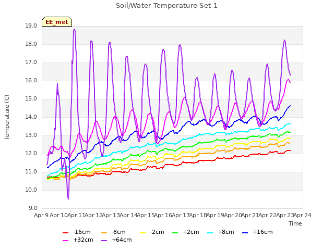This screenshot has height=250, width=334.
Task: Click the 10.0 y-axis tick label
Action: [x=31, y=190]
